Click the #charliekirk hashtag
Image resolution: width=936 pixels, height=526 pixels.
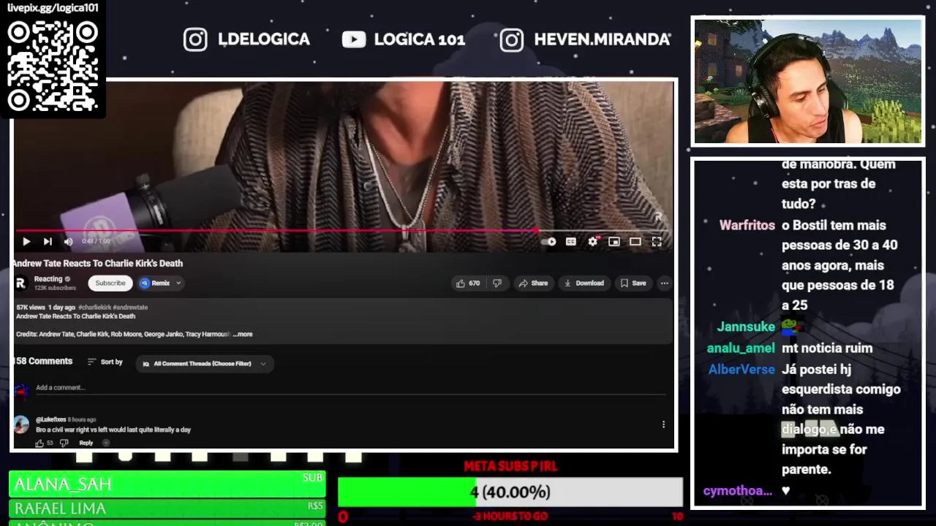[94, 308]
